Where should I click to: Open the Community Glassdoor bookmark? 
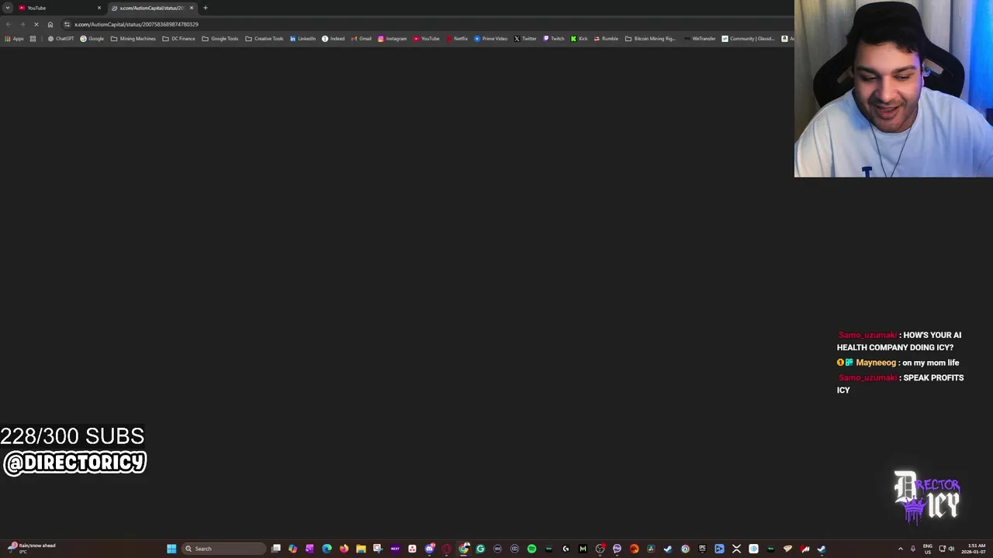pyautogui.click(x=748, y=39)
